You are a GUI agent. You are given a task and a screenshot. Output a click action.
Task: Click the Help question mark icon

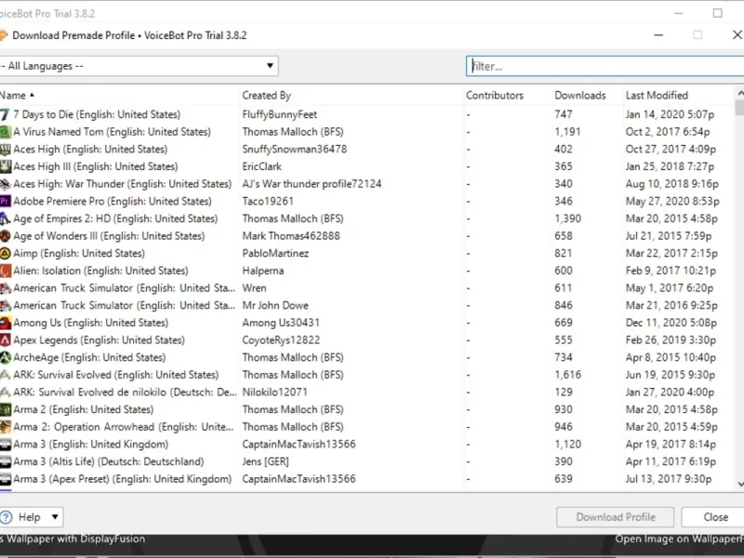[x=6, y=517]
